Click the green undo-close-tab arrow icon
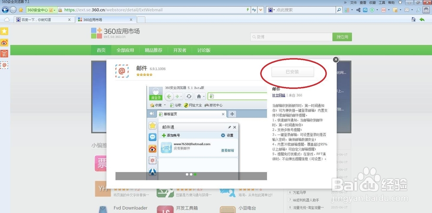The height and width of the screenshot is (213, 432). coord(422,19)
